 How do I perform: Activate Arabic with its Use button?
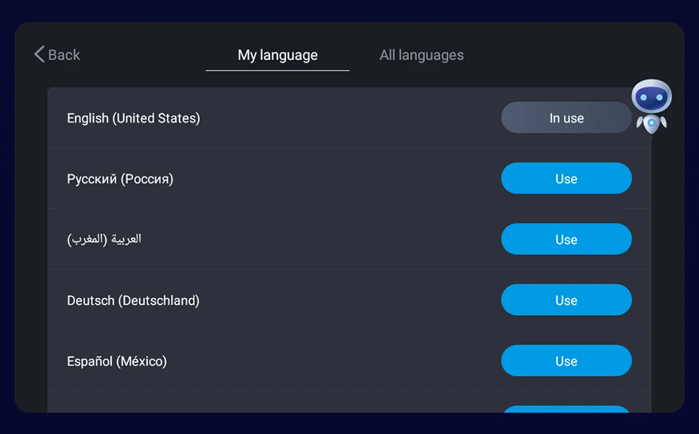pos(566,239)
